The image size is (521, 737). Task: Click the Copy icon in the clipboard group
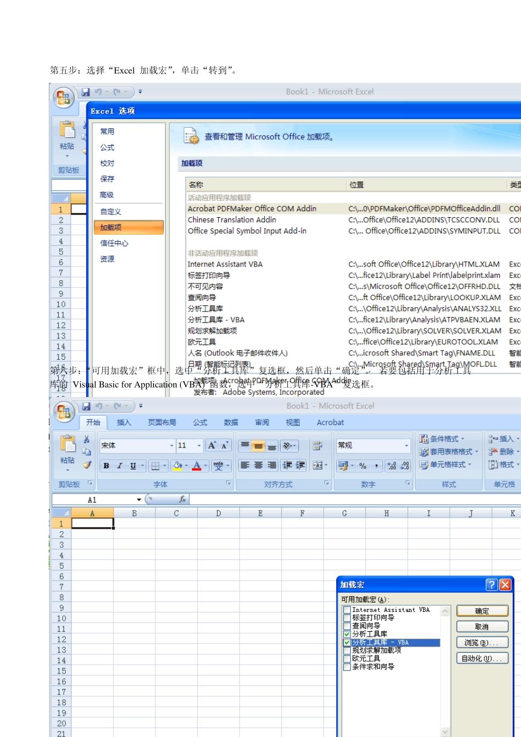coord(87,452)
